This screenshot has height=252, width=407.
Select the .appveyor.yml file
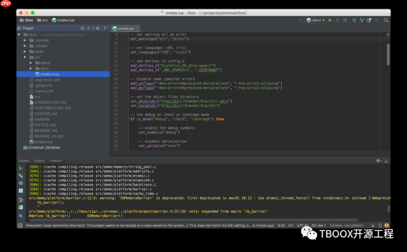coord(44,80)
